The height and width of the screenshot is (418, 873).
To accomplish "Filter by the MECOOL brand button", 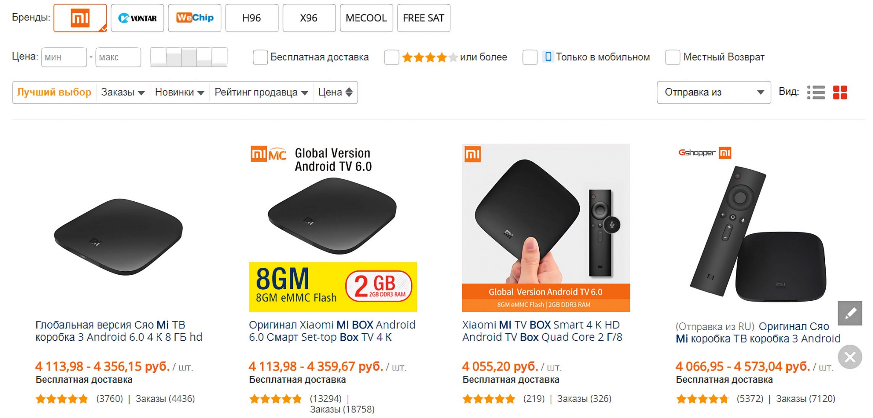I will (x=366, y=18).
